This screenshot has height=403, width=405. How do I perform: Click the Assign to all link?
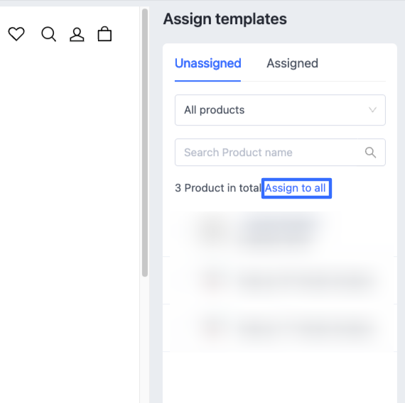(x=296, y=188)
